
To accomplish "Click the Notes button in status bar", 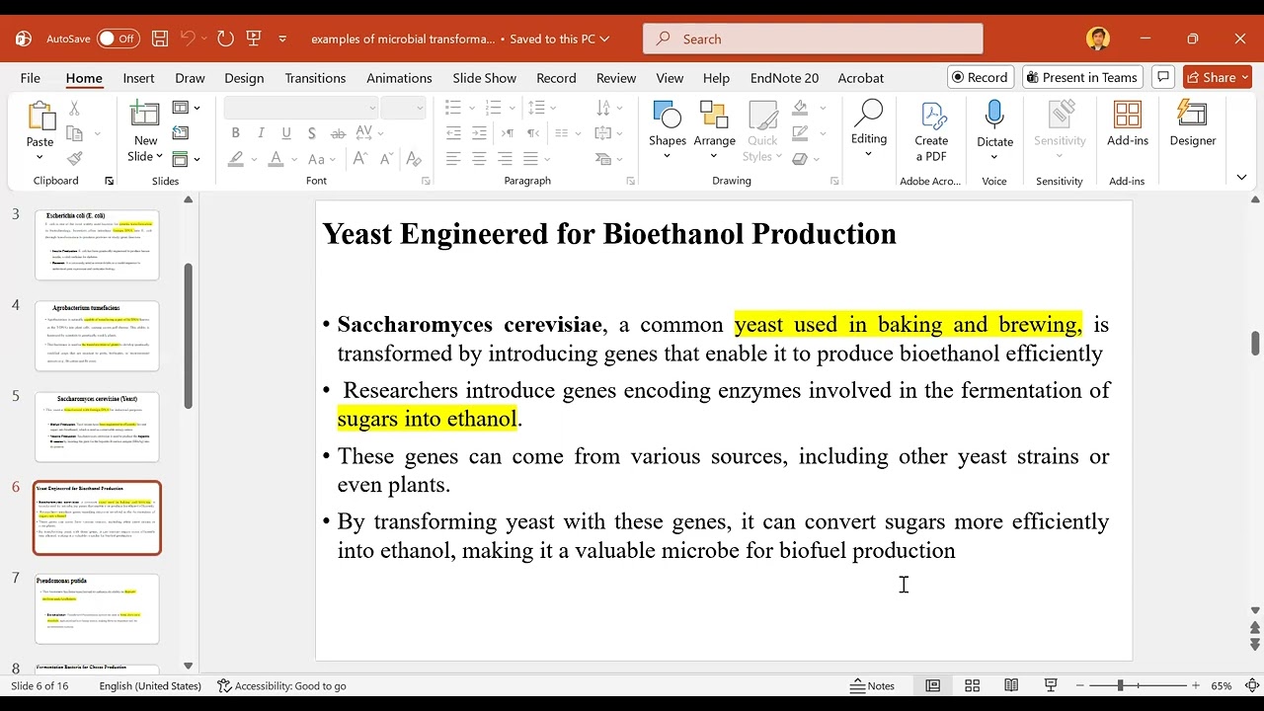I will pos(872,685).
